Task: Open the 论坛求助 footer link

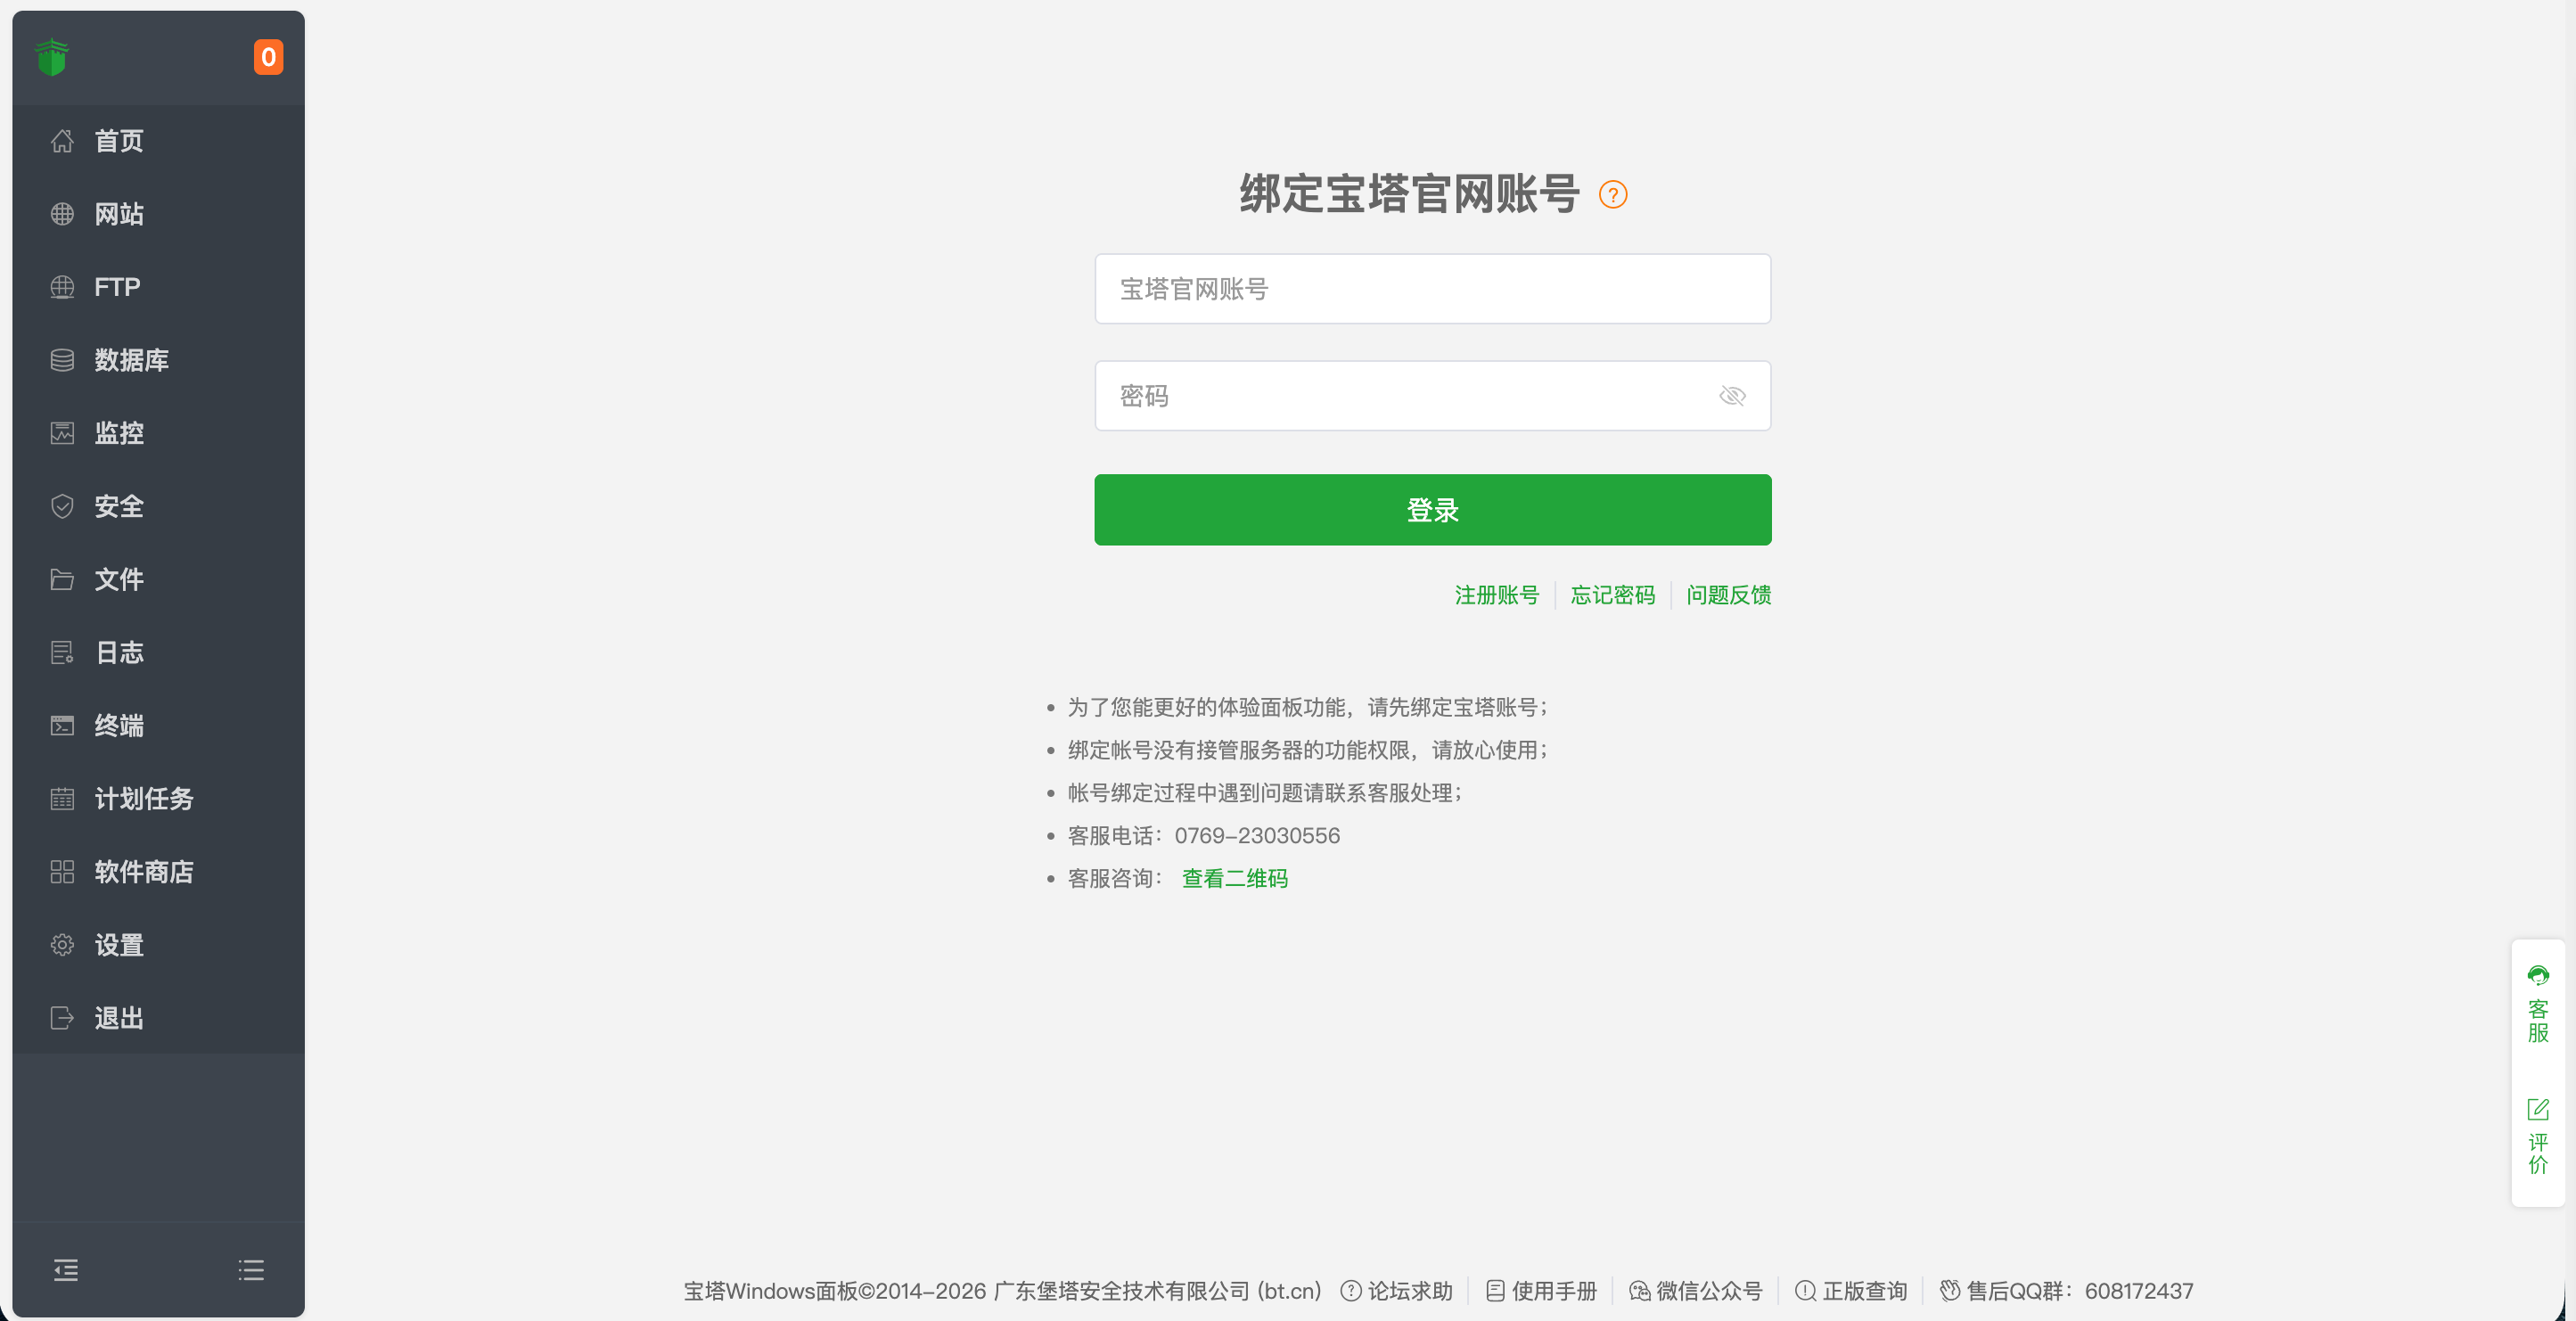Action: click(x=1410, y=1290)
